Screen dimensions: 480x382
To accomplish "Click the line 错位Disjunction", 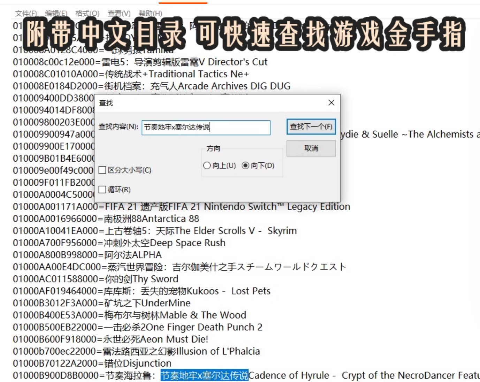I will pos(92,363).
